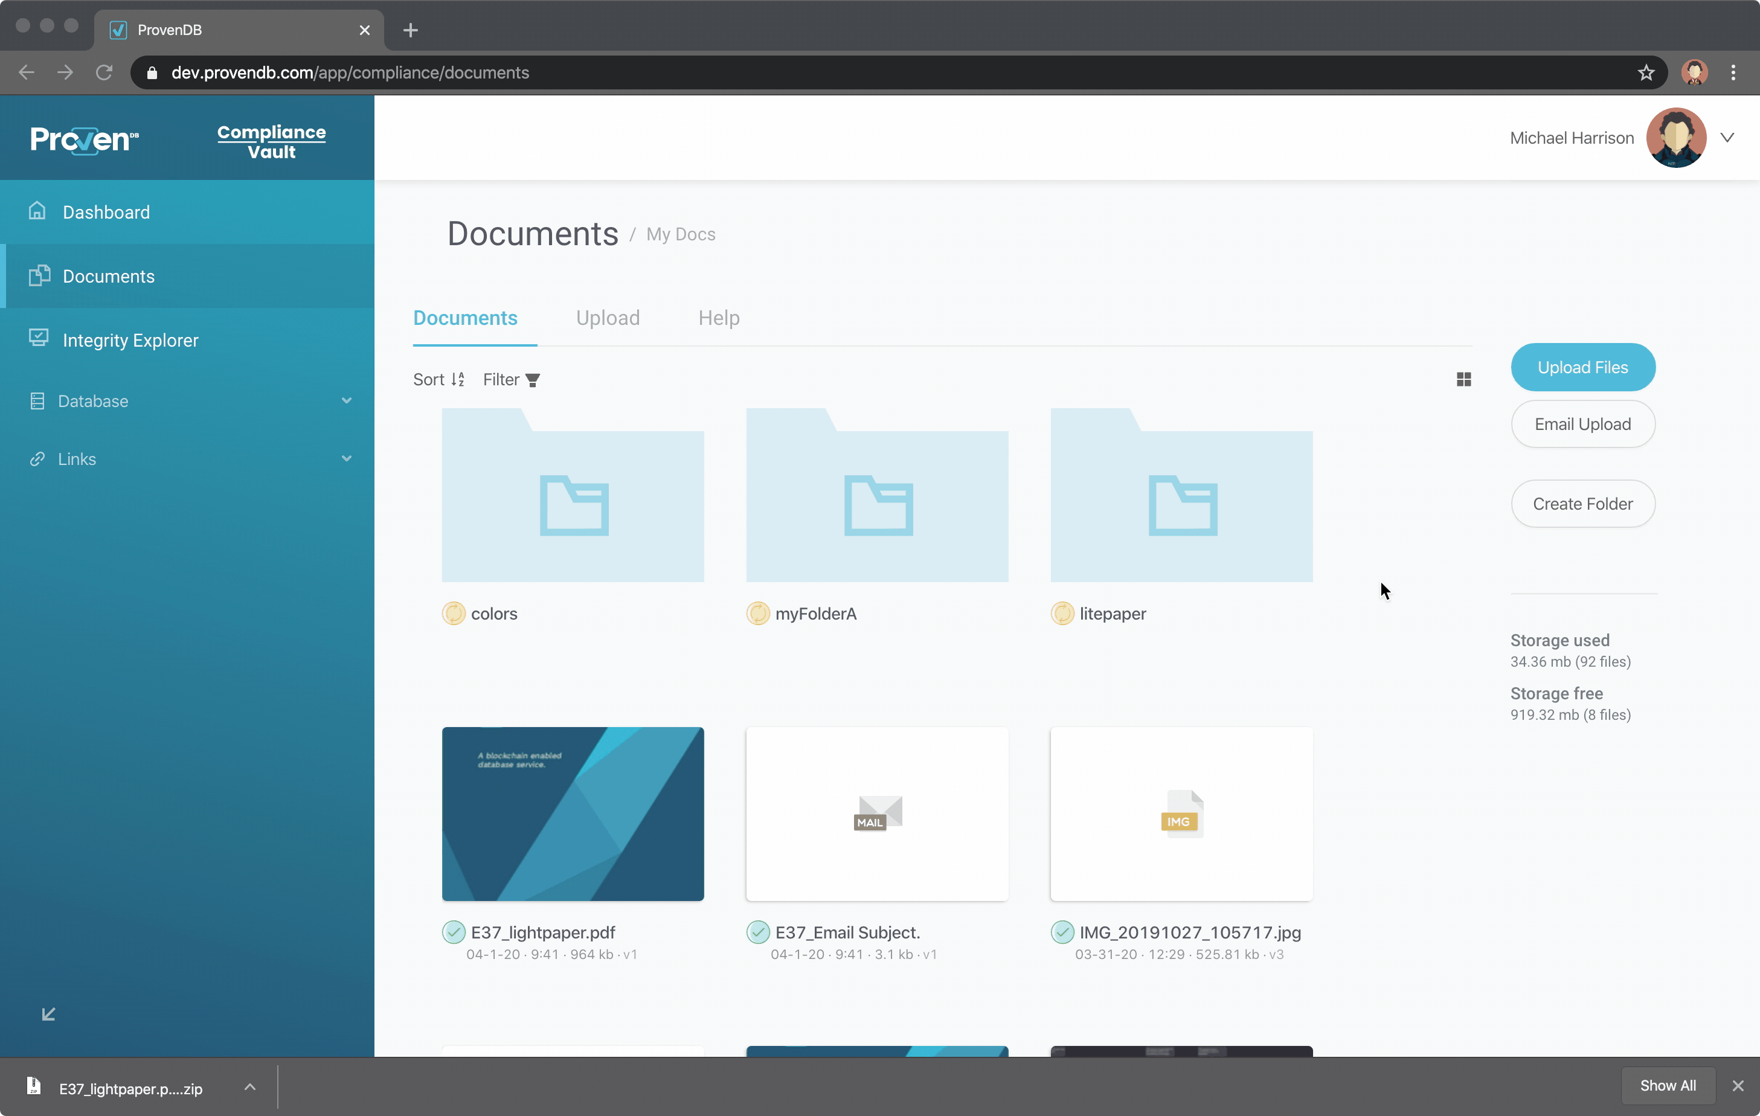Click the Dashboard home icon
The image size is (1760, 1116).
tap(37, 211)
